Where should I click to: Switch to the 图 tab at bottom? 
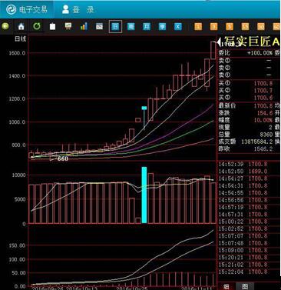(245, 286)
